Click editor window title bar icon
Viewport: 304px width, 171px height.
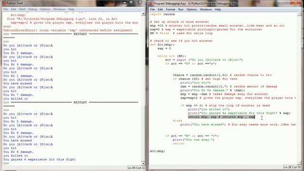point(151,3)
